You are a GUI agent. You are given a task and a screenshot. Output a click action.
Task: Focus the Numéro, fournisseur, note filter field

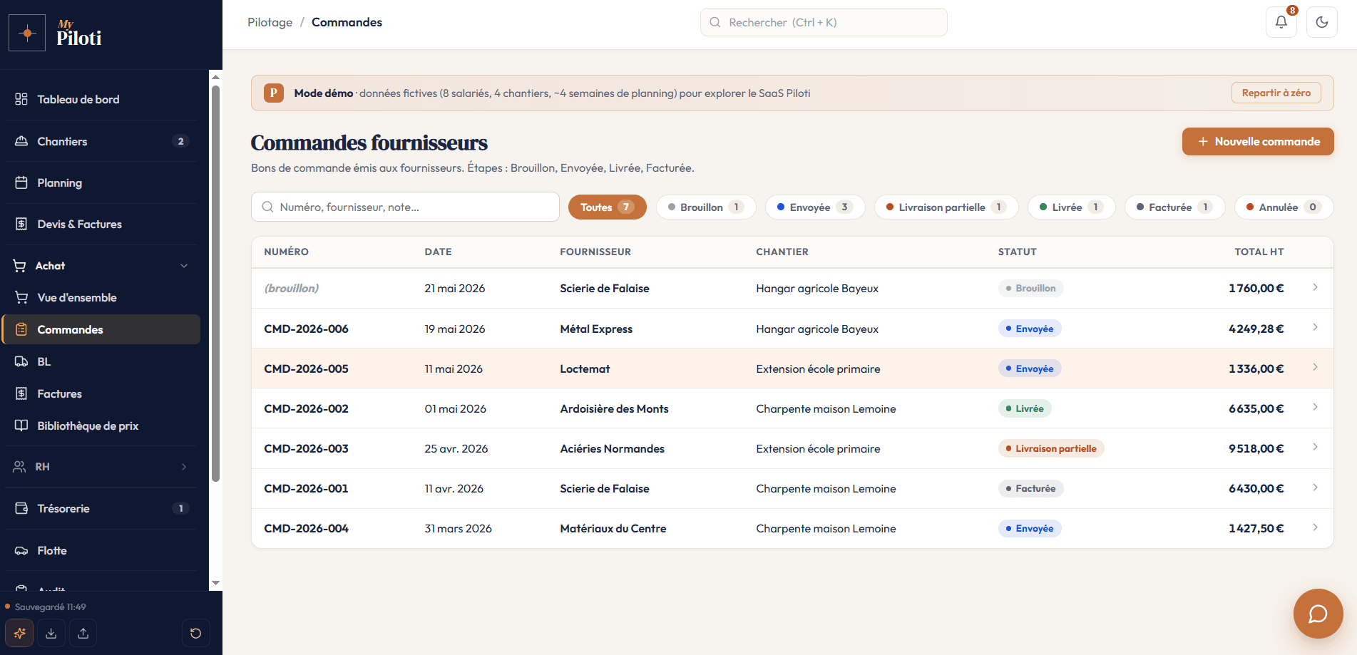pyautogui.click(x=405, y=207)
